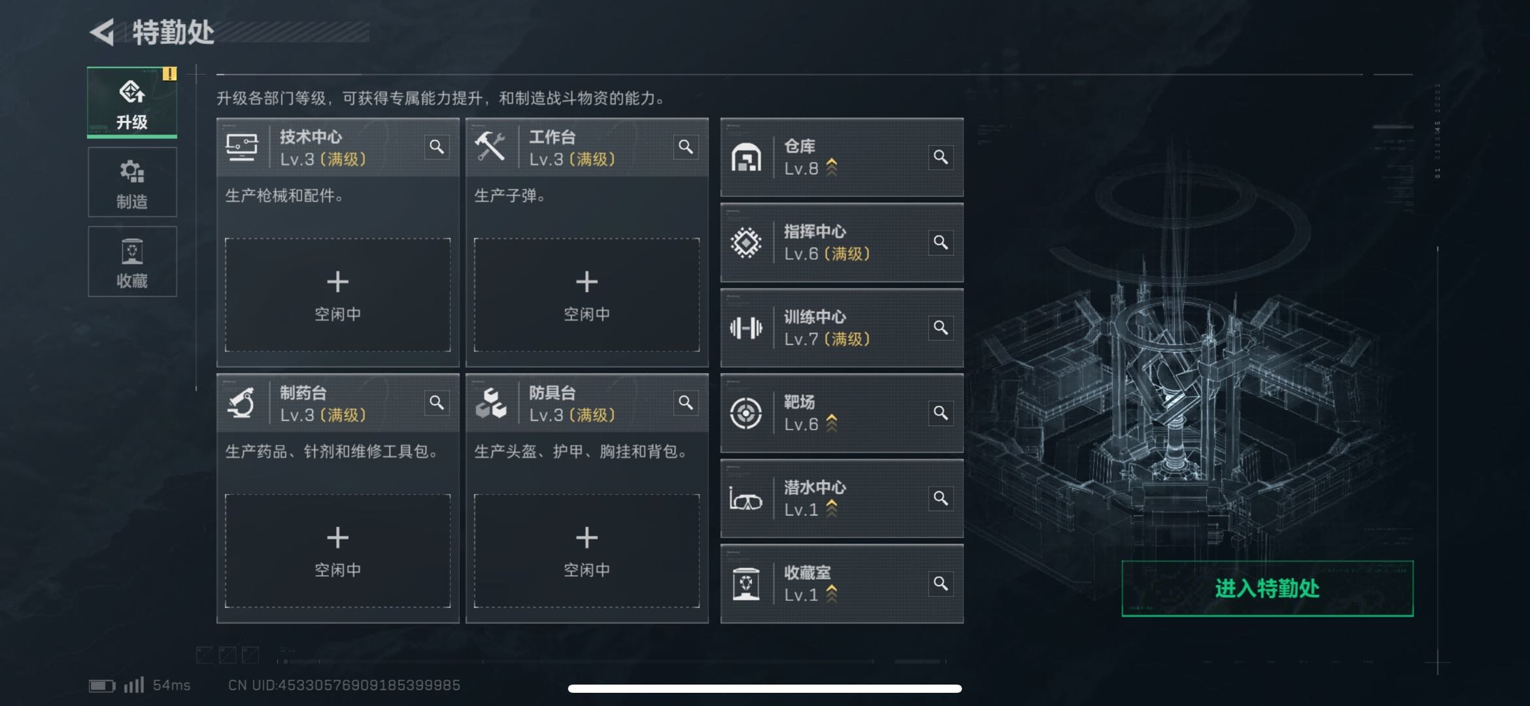The width and height of the screenshot is (1530, 706).
Task: Go back using the arrow beside 特勤处
Action: (x=103, y=32)
